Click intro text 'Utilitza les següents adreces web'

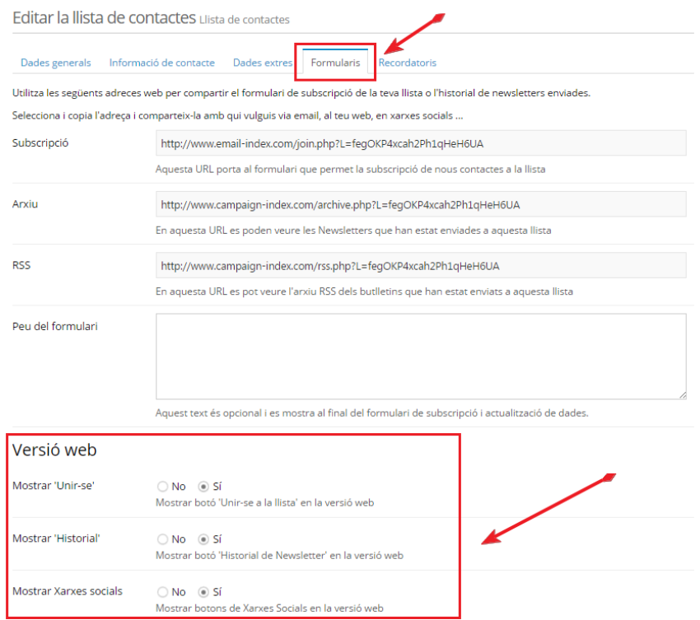(x=301, y=93)
